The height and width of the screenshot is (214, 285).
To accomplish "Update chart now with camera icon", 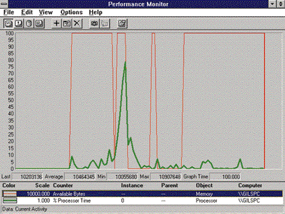I will 94,23.
